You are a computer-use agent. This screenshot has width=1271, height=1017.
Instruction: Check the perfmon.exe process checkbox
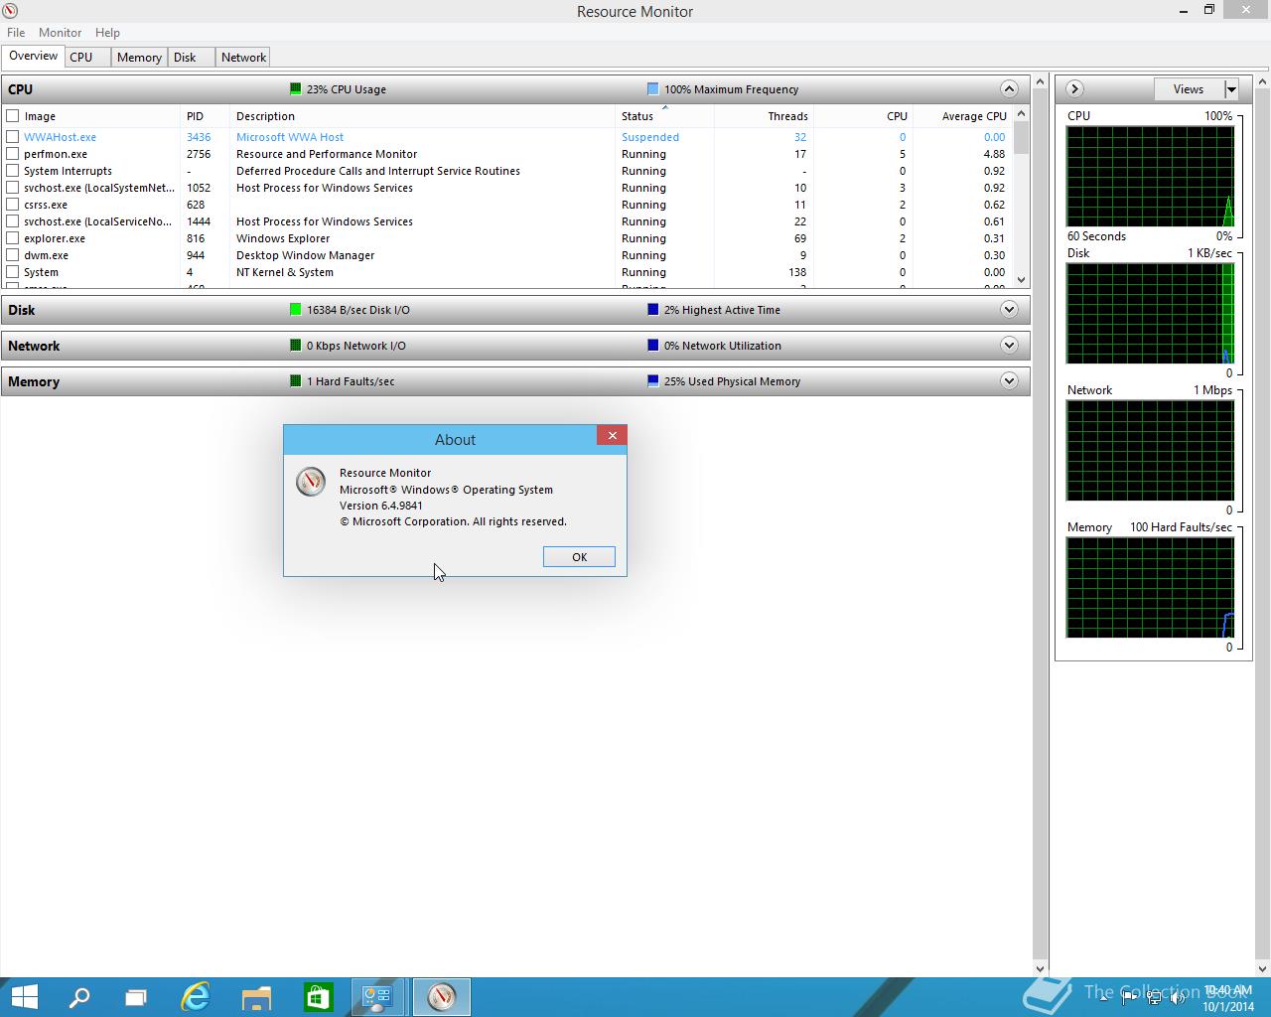13,154
